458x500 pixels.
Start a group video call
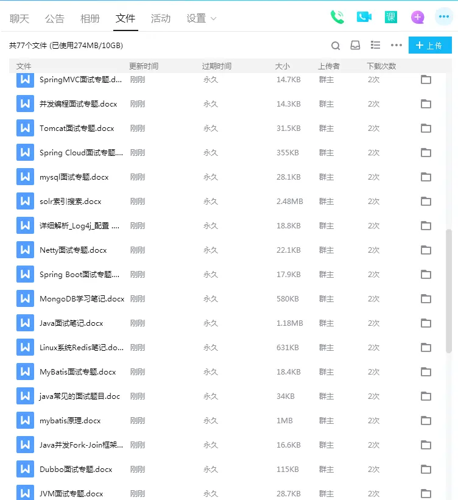pos(364,17)
